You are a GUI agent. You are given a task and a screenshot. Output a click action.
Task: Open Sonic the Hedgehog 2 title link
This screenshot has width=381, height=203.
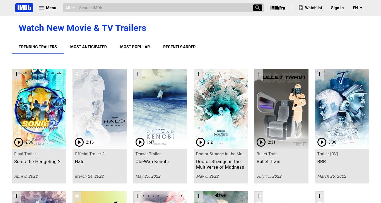[37, 161]
